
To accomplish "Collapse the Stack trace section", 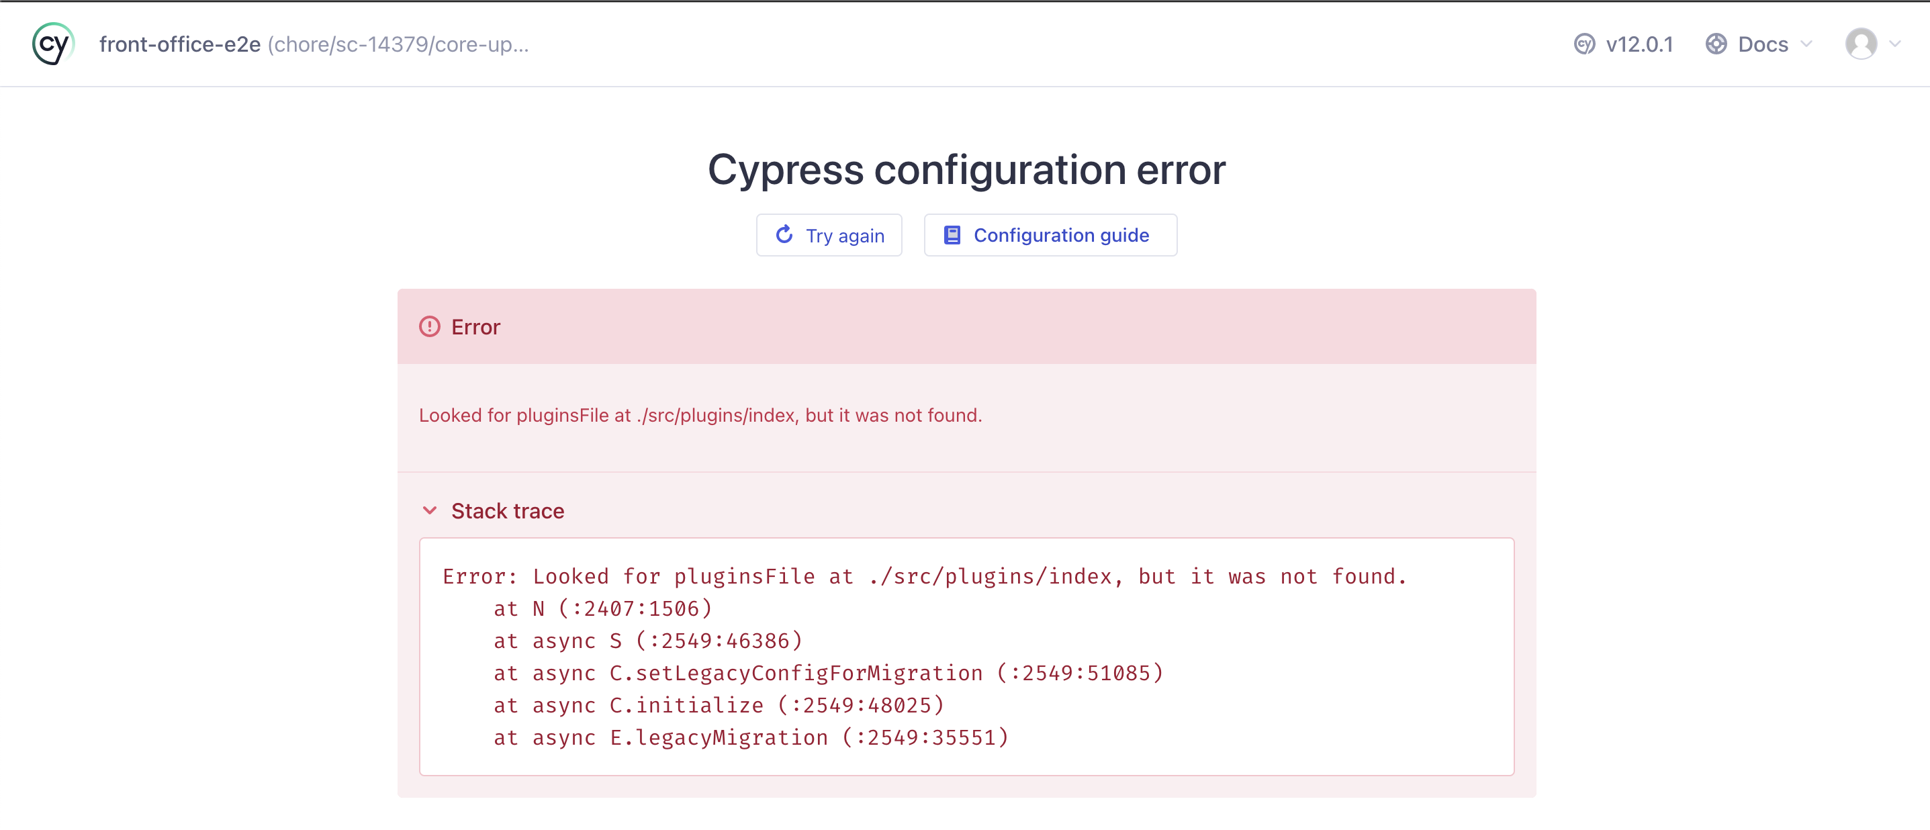I will [507, 510].
